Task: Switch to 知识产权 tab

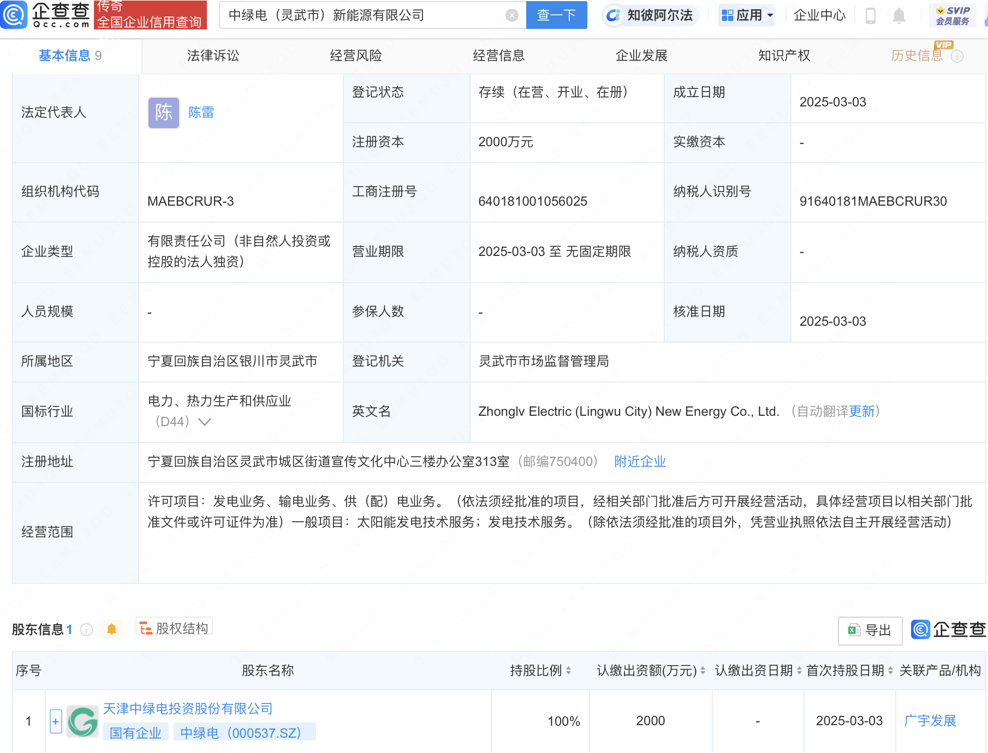Action: point(784,56)
